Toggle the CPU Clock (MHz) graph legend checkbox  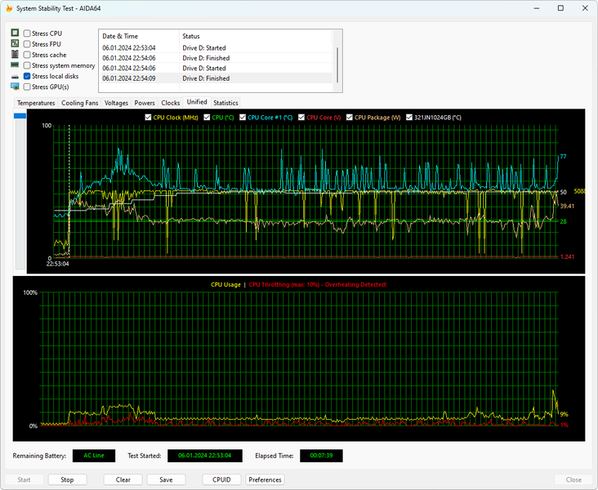click(x=148, y=118)
